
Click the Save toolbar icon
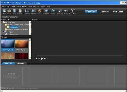14,12
